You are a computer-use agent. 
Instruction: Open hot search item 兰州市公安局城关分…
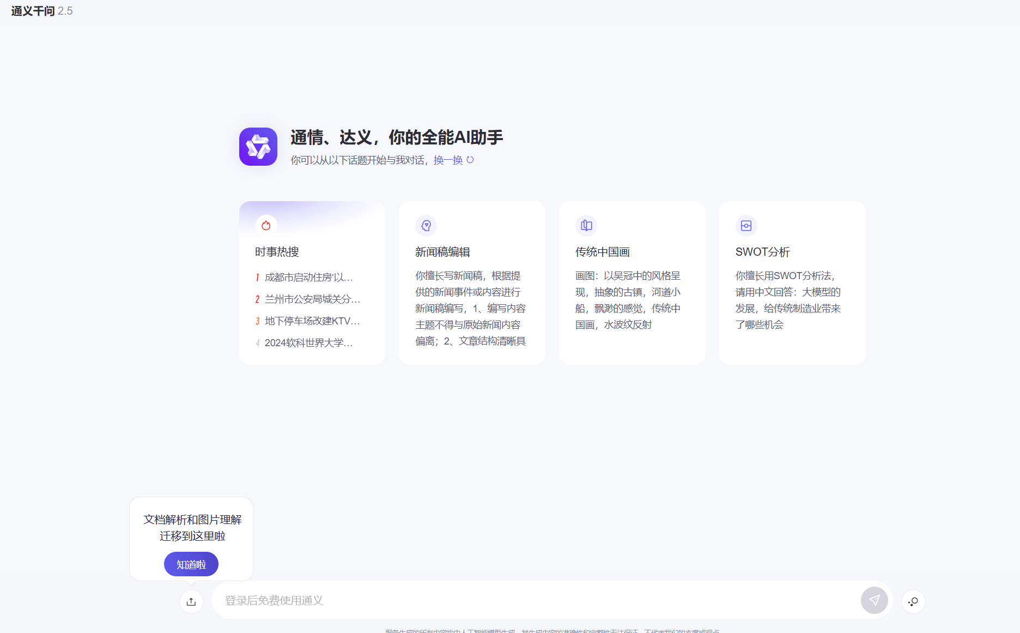click(x=313, y=299)
